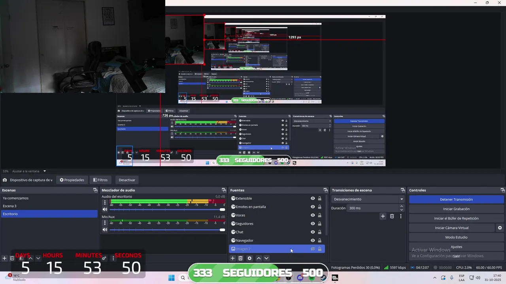The image size is (506, 284).
Task: Click Iniciar Cámara Virtual
Action: click(451, 228)
